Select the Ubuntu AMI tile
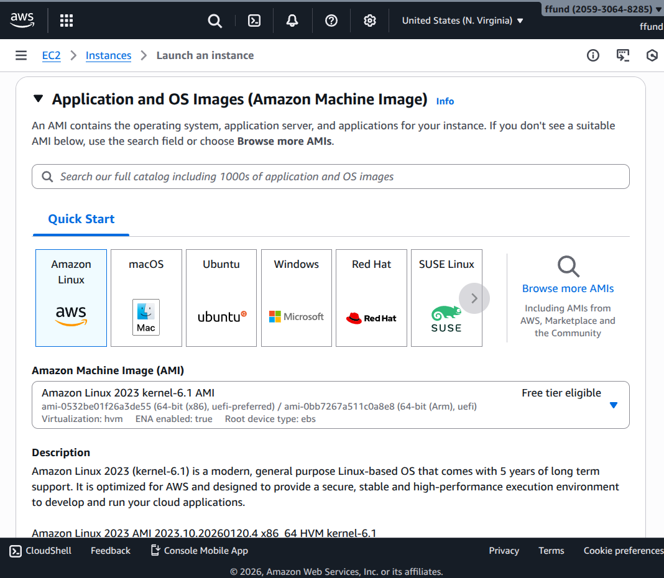The height and width of the screenshot is (578, 664). [x=221, y=298]
